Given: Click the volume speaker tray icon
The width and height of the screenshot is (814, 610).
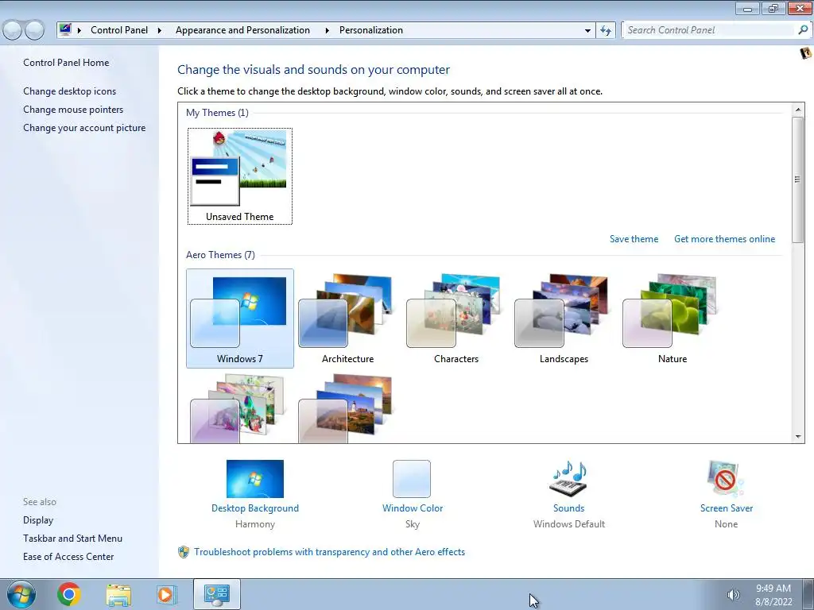Looking at the screenshot, I should (733, 594).
